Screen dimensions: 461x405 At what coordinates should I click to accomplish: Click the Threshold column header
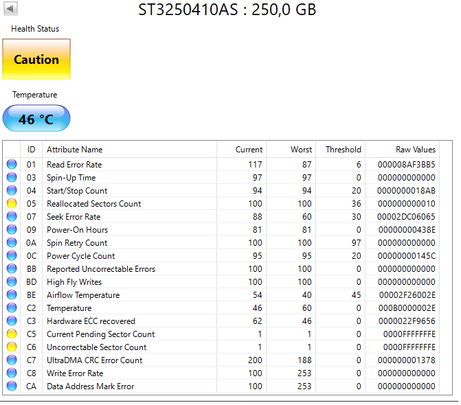pos(341,150)
